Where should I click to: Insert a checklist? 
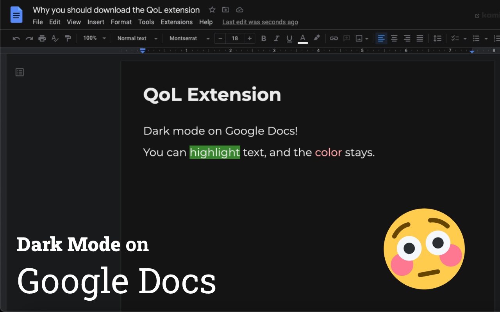455,38
